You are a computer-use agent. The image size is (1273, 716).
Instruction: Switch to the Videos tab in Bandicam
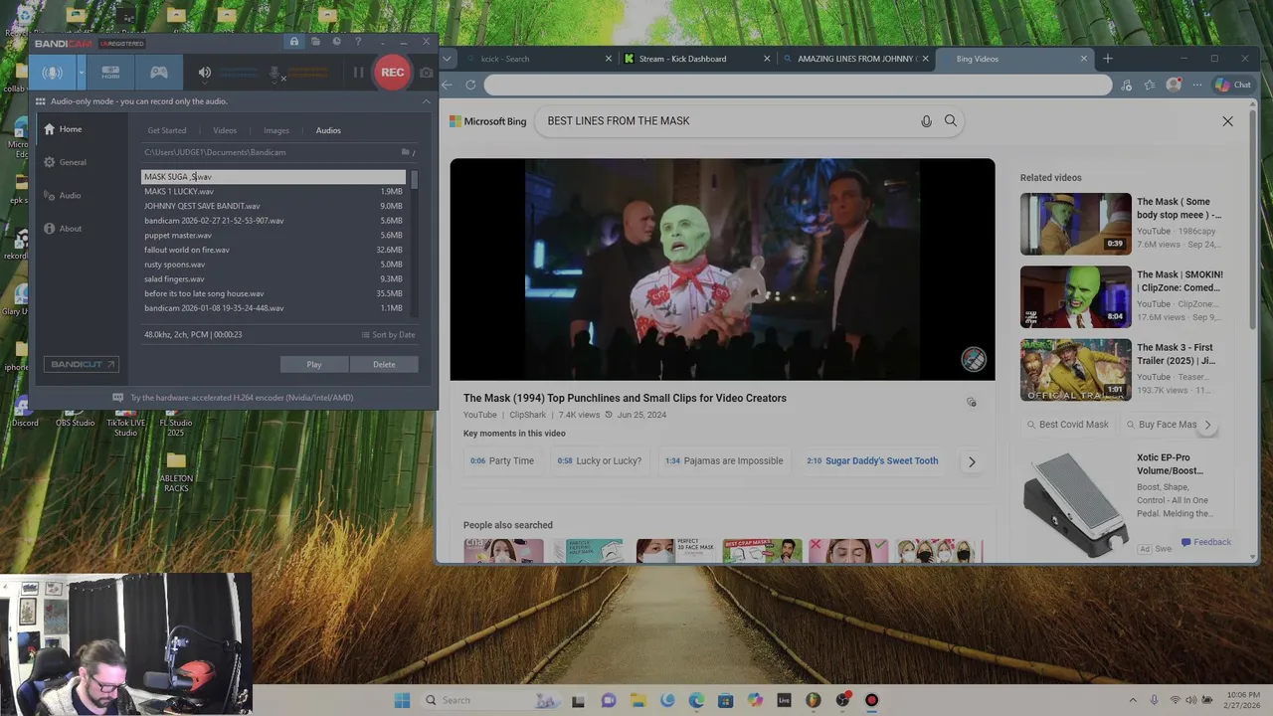225,130
